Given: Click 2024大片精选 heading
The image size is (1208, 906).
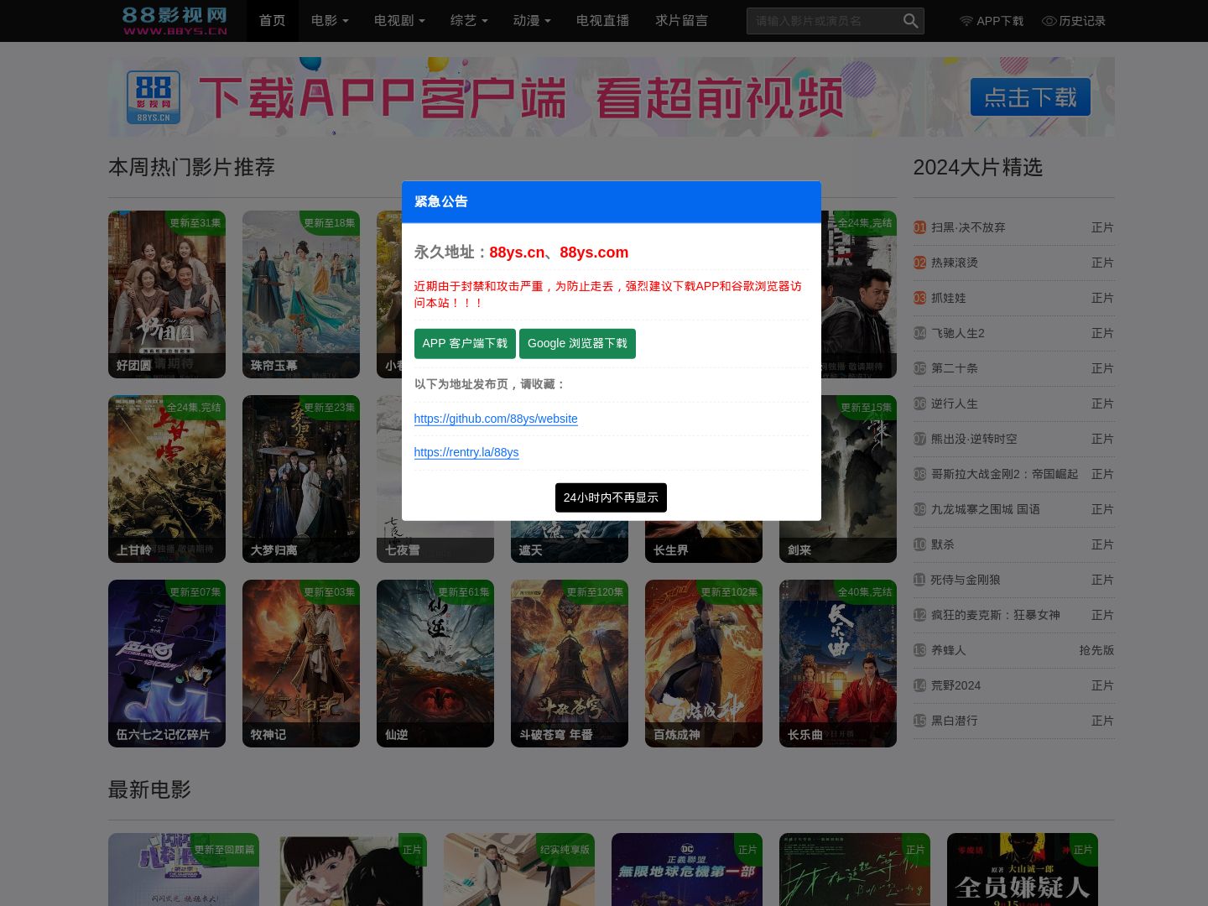Looking at the screenshot, I should [x=978, y=167].
